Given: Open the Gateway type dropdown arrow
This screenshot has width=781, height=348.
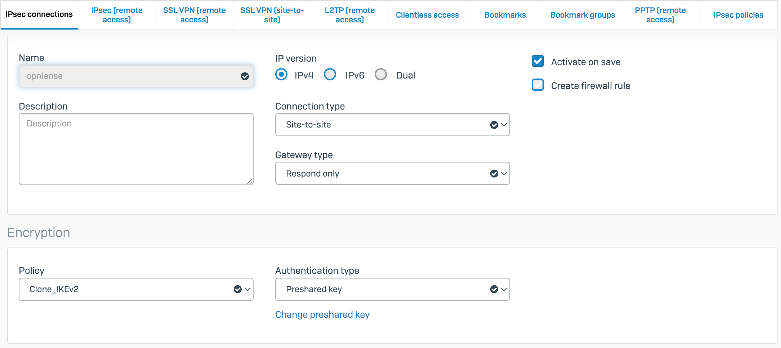Looking at the screenshot, I should click(504, 174).
